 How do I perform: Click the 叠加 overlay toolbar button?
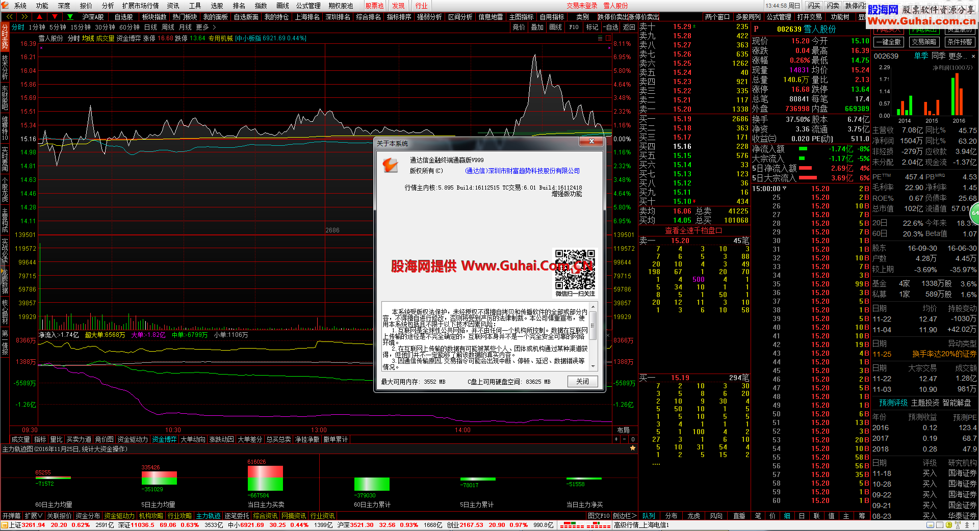(537, 27)
